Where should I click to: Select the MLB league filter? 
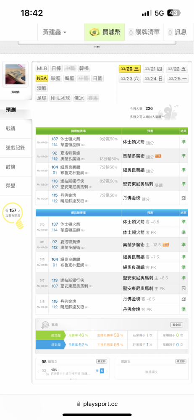pos(42,68)
